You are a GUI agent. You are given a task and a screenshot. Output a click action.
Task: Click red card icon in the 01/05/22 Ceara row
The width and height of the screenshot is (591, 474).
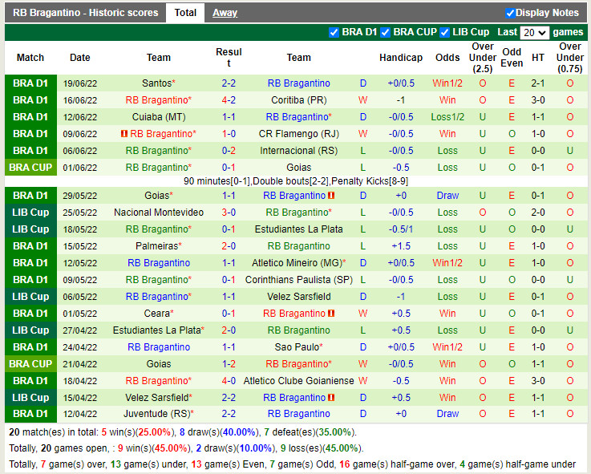coord(331,313)
